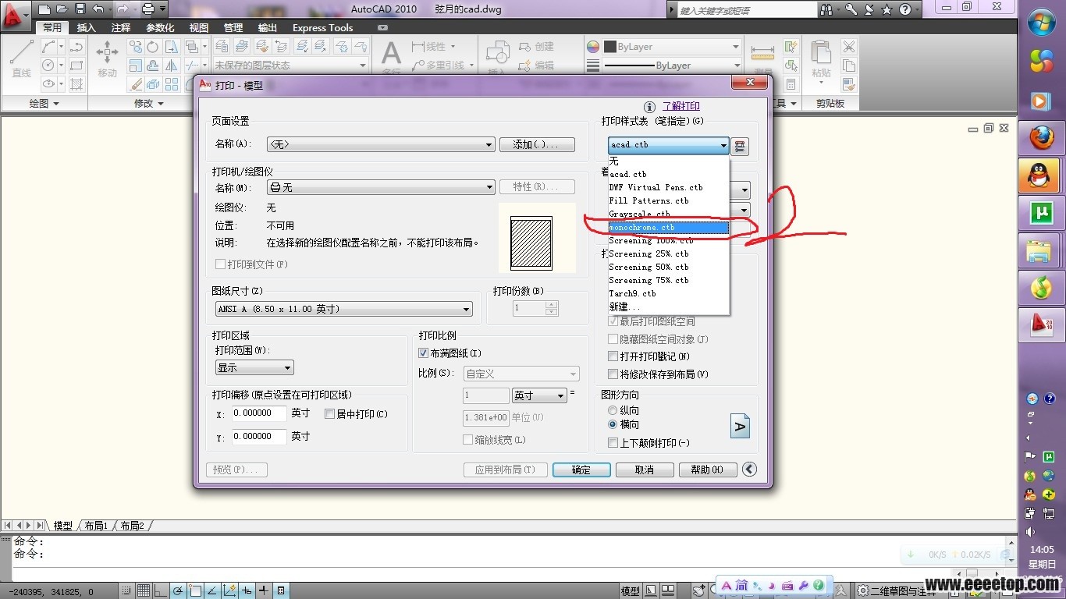Open the 未保存的图层状态 layer state dropdown

290,66
